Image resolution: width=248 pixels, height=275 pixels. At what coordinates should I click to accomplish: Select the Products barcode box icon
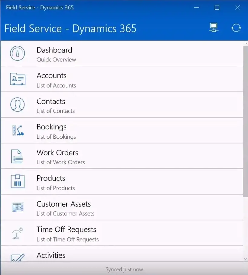(18, 181)
